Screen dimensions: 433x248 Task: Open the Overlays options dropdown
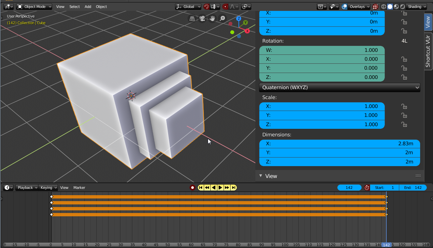[x=359, y=7]
